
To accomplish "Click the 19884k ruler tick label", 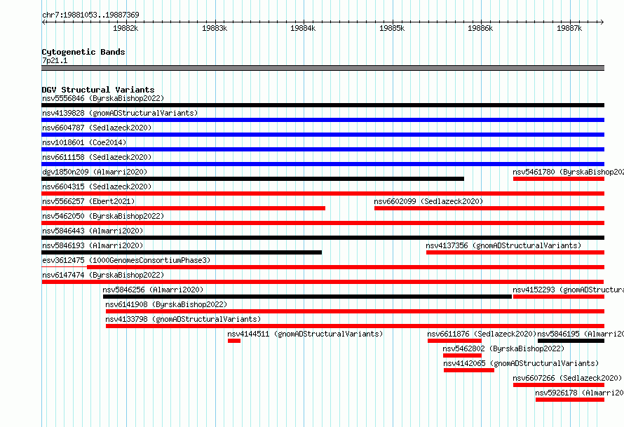I will click(303, 28).
